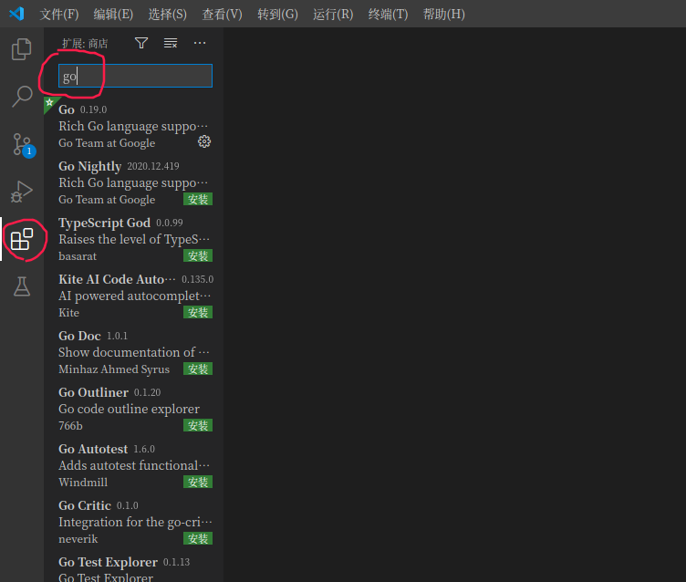Click the extension search input field

[x=135, y=76]
